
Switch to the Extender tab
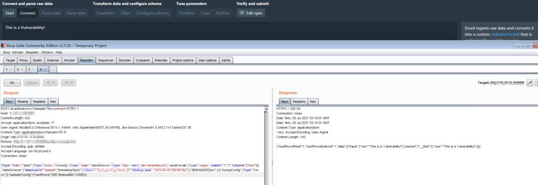(x=161, y=60)
